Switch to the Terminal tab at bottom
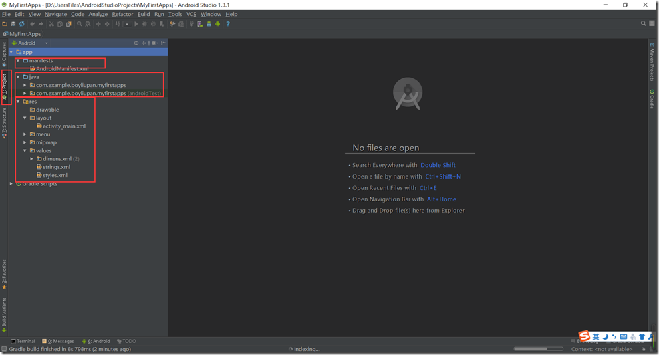This screenshot has height=355, width=659. pos(23,341)
